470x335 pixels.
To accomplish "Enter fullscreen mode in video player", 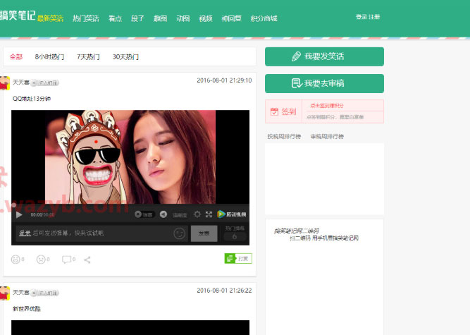I will [x=209, y=214].
